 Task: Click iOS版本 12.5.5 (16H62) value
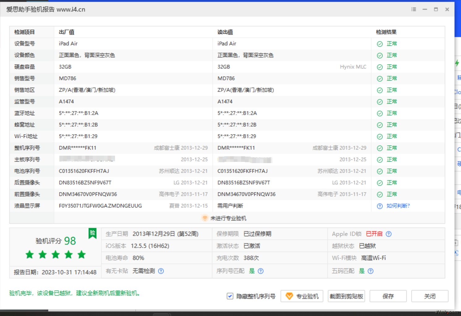coord(150,246)
